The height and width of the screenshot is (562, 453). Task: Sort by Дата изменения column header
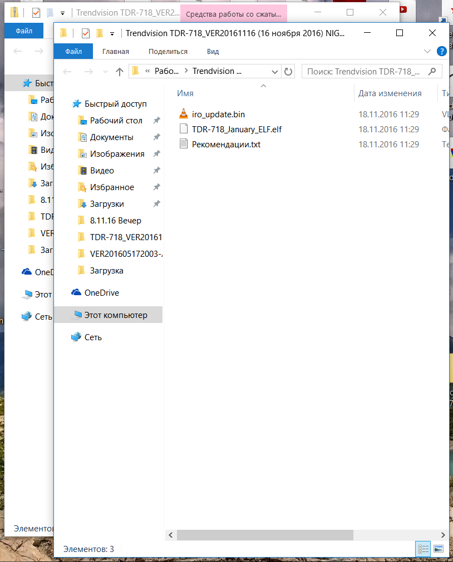pos(390,93)
